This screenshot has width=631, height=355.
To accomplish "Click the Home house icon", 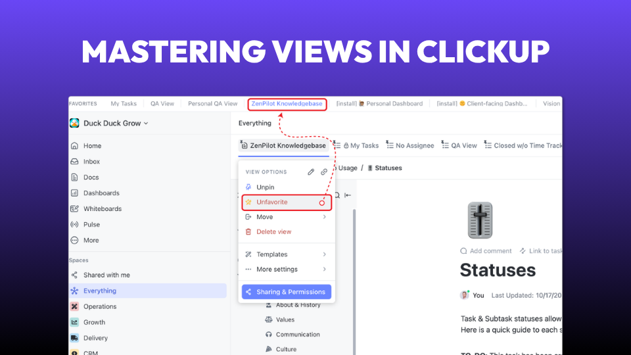I will 74,146.
